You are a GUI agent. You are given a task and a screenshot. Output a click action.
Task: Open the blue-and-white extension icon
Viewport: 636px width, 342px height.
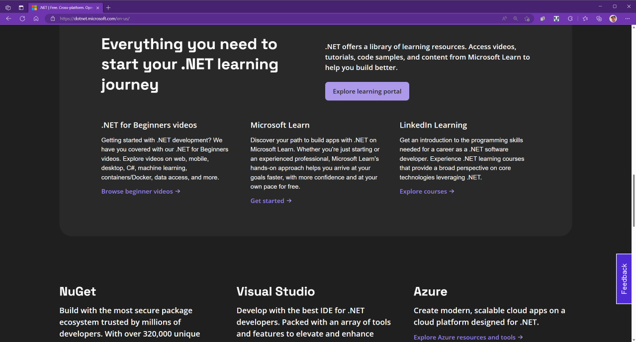[x=556, y=19]
